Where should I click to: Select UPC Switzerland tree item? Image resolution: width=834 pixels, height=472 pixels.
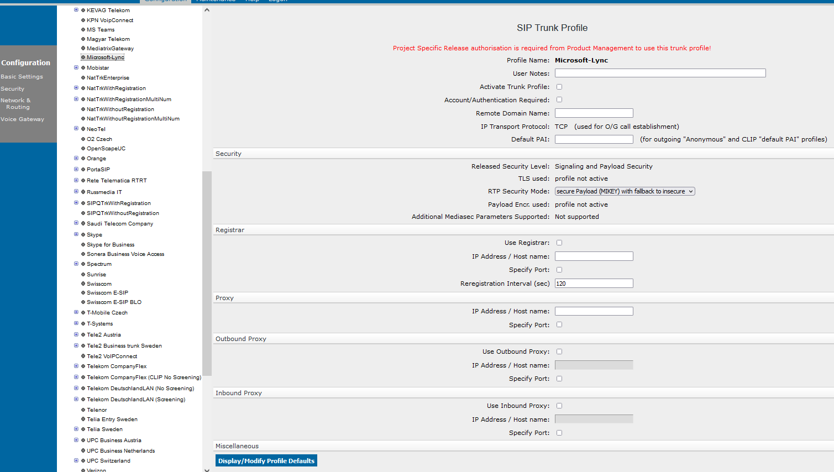[108, 461]
